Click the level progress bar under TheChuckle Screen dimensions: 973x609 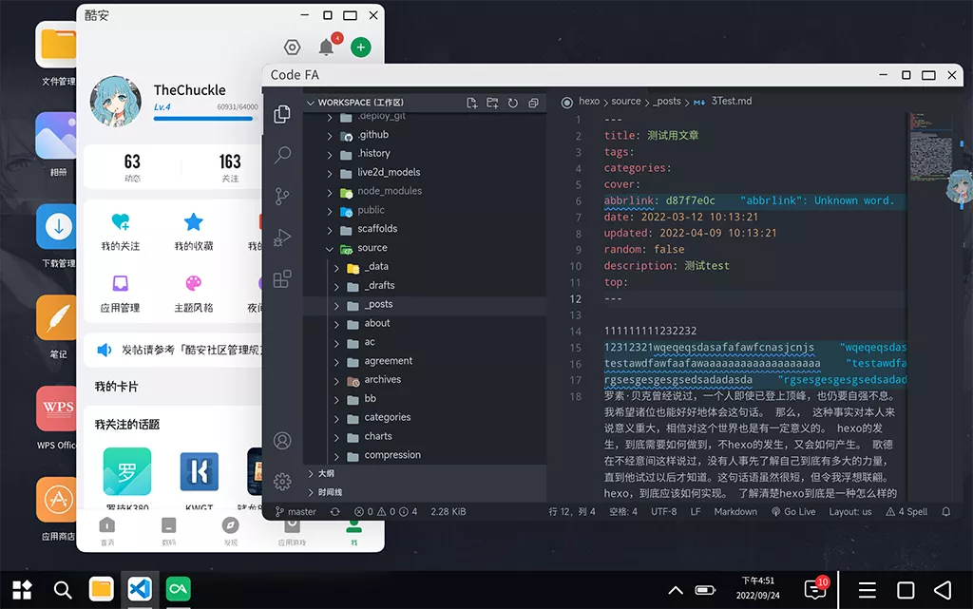(203, 119)
